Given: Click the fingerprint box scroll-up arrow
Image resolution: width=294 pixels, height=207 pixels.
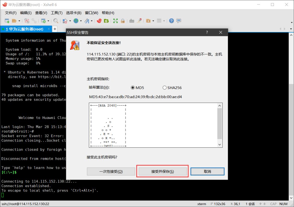Looking at the screenshot, I should coord(220,106).
